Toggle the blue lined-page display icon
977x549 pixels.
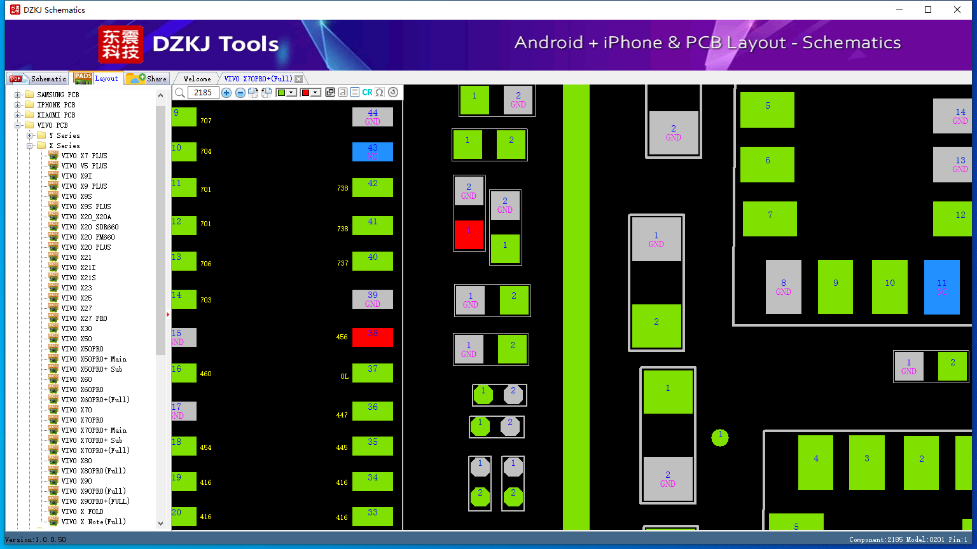tap(355, 93)
